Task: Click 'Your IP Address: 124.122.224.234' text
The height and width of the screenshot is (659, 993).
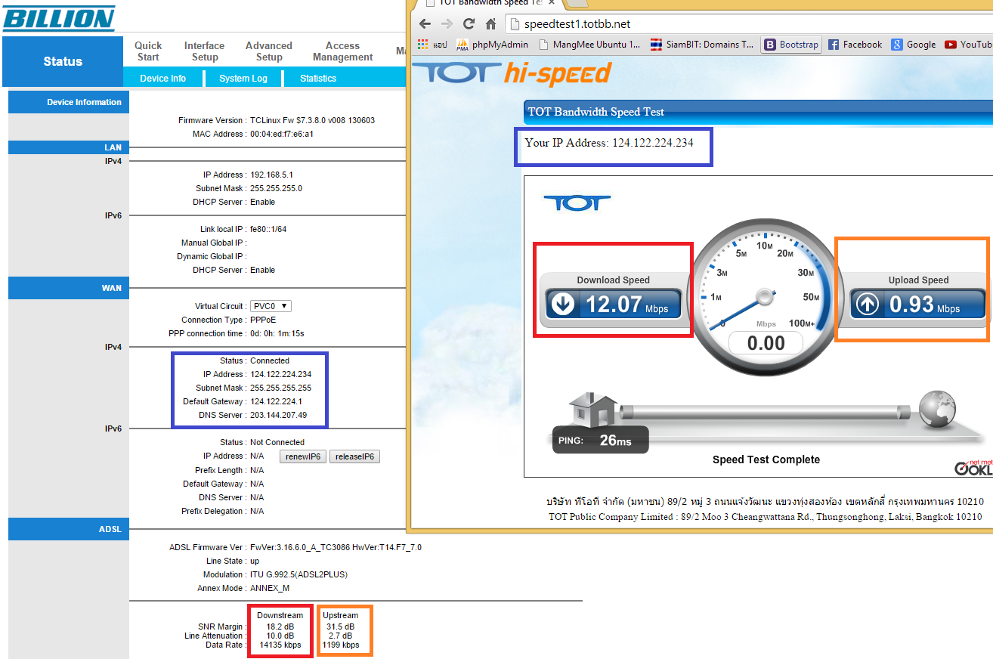Action: pos(609,142)
